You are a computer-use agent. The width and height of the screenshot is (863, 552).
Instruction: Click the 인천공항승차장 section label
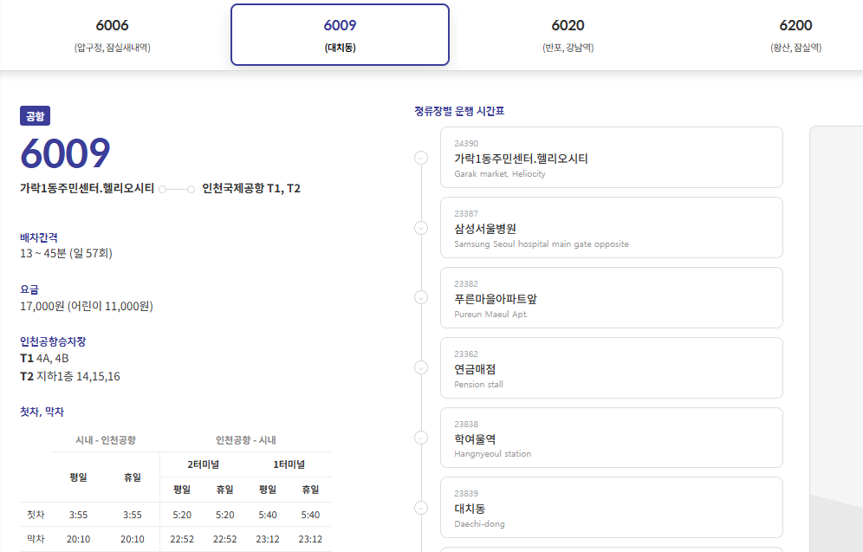point(53,341)
